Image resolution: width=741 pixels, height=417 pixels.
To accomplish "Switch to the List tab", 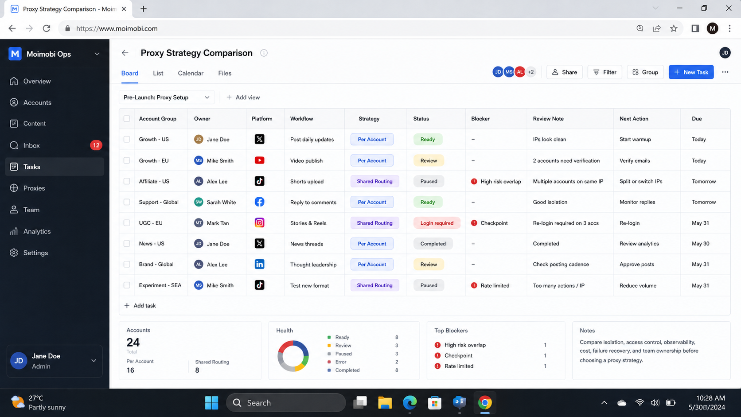I will [158, 73].
